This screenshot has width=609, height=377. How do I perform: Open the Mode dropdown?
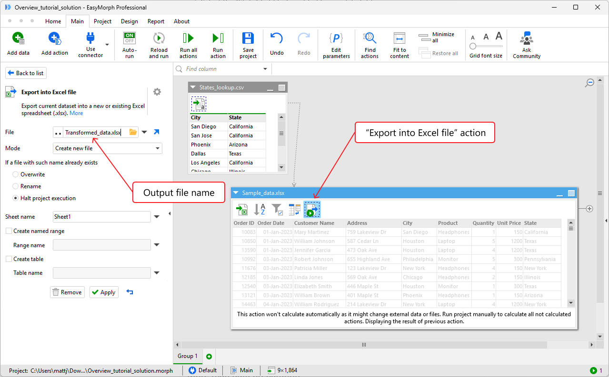coord(108,148)
